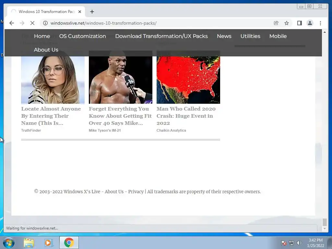Open the footer Privacy link
The image size is (332, 249).
136,192
